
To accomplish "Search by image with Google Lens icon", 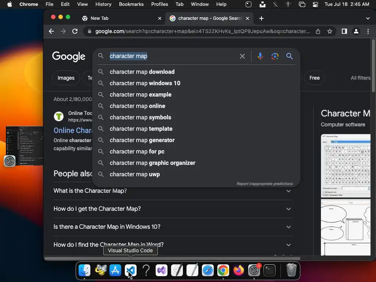I will (x=275, y=56).
